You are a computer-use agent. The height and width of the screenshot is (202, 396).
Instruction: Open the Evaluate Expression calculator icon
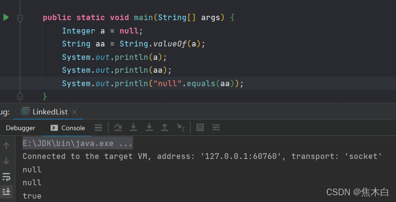point(201,127)
